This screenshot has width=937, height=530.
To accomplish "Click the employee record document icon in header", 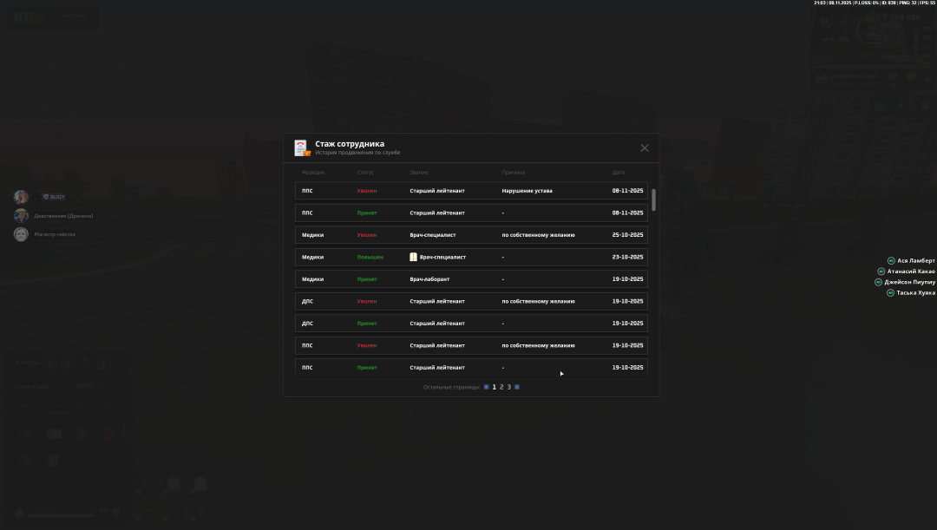I will tap(301, 147).
